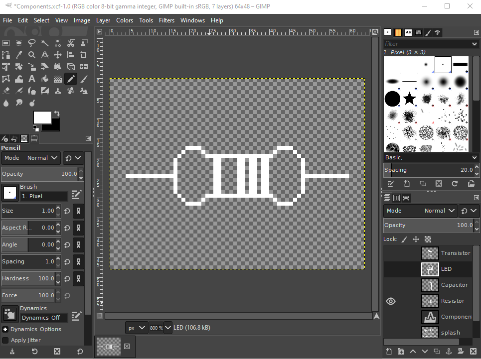
Task: Delete the selected layer with the bottom-right X icon
Action: coord(474,352)
